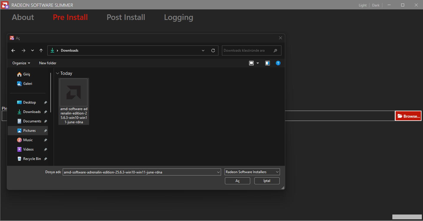The height and width of the screenshot is (221, 423).
Task: Click the red Browse... button
Action: [x=408, y=116]
